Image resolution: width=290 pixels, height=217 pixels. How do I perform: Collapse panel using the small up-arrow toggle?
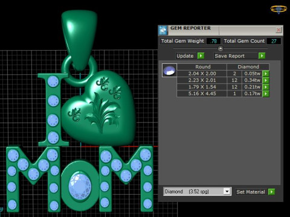click(x=221, y=48)
